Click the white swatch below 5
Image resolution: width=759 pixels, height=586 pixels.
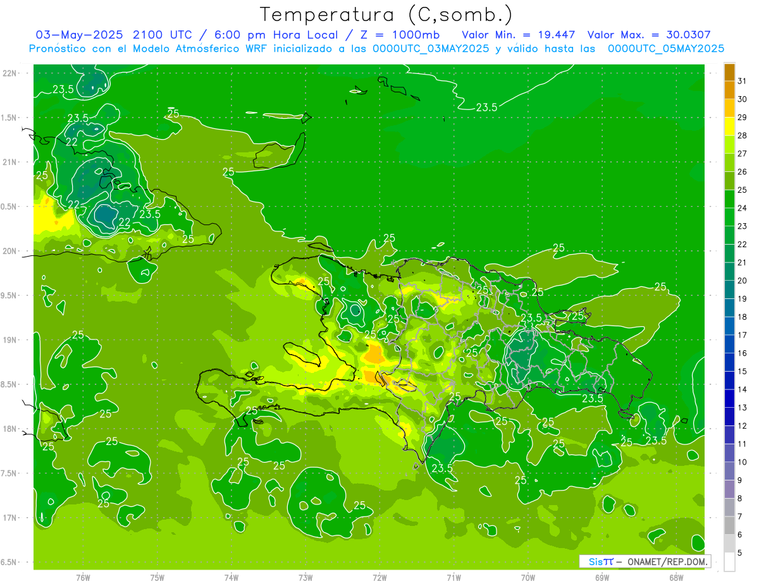729,562
